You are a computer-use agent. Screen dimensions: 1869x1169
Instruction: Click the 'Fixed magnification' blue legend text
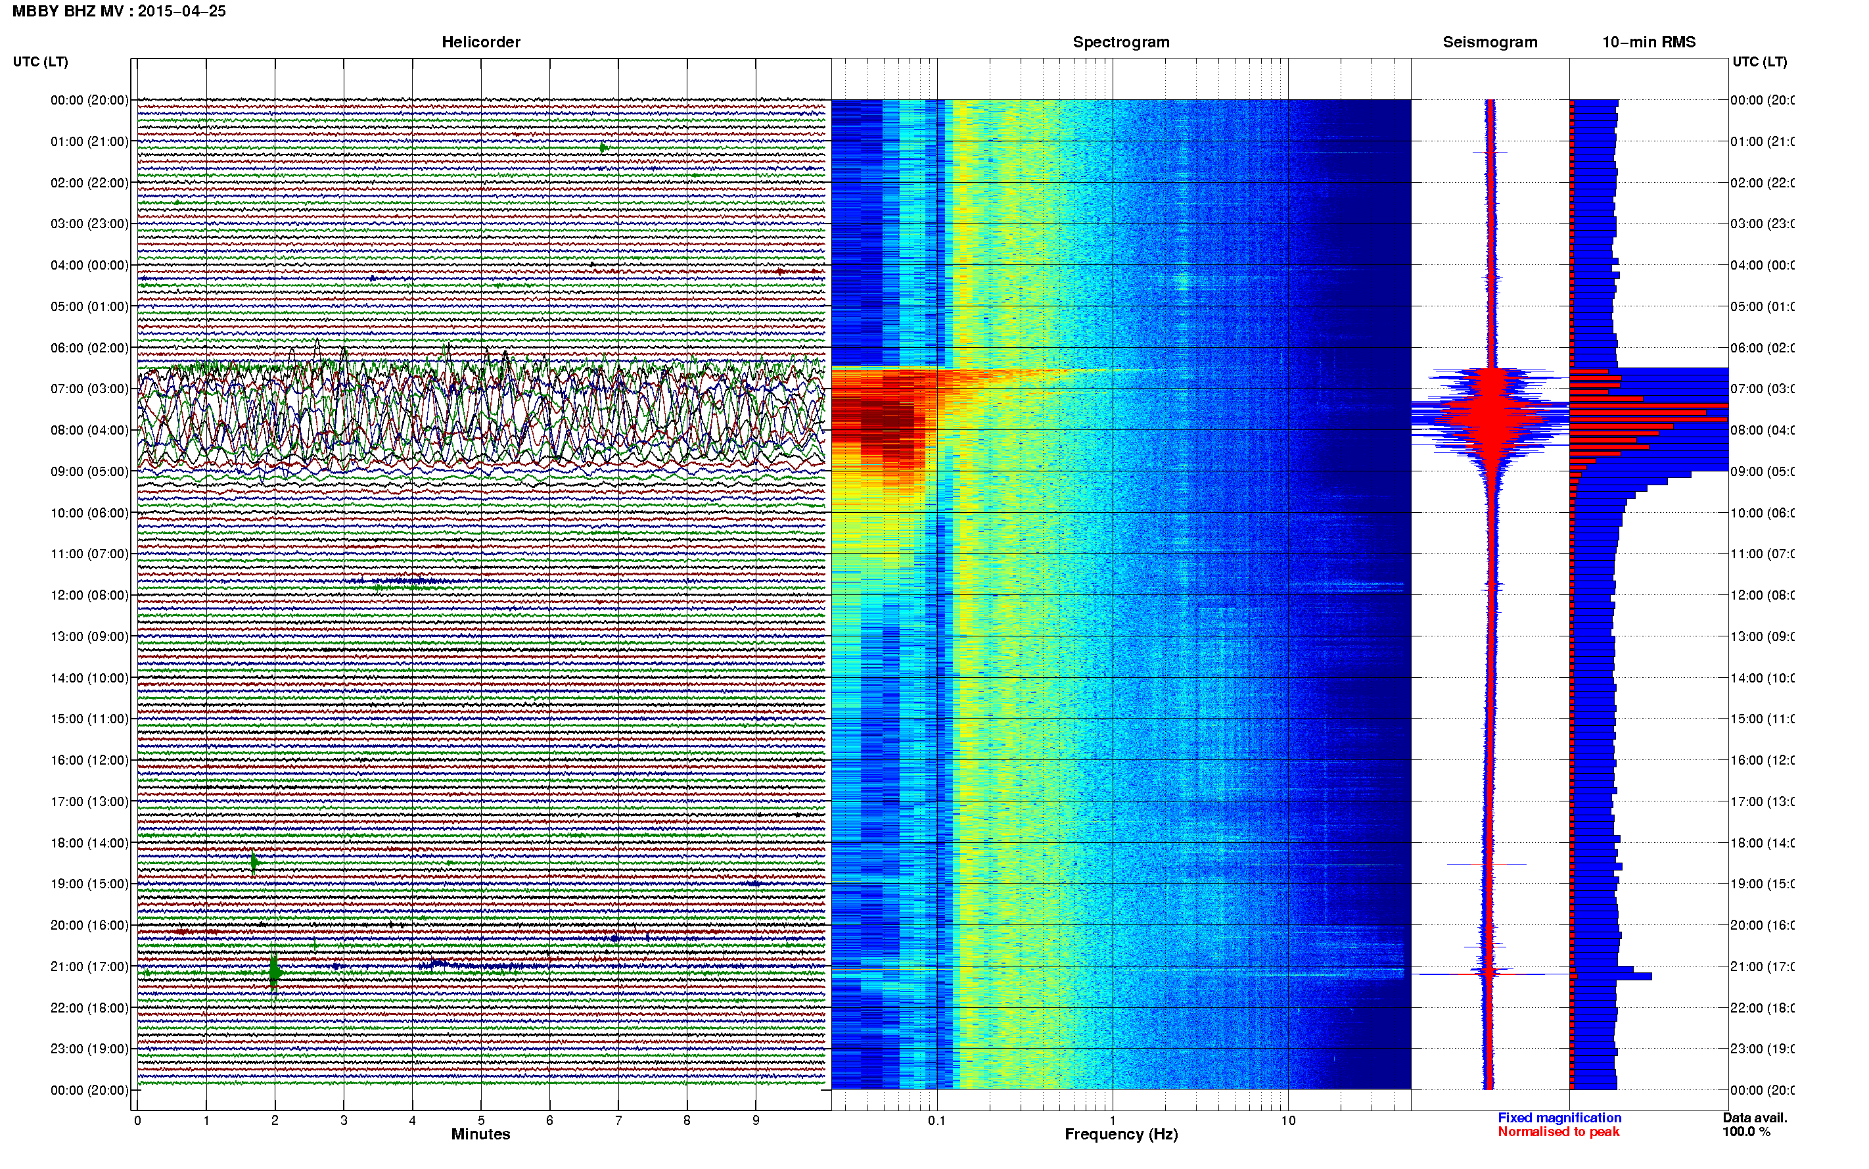tap(1559, 1118)
